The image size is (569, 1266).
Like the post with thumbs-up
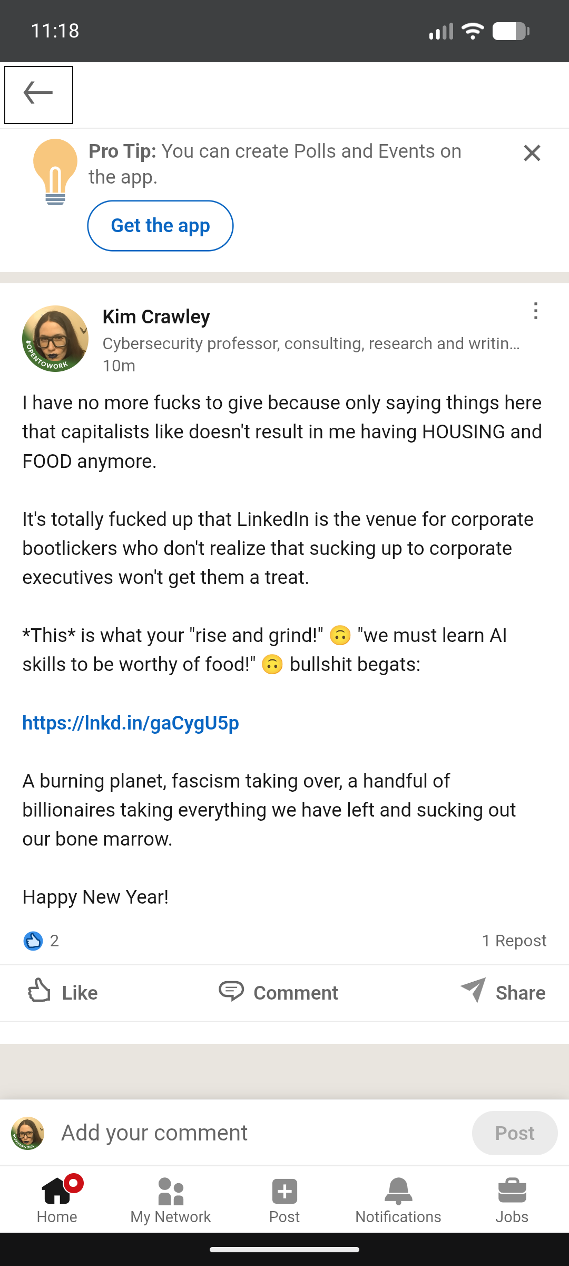tap(63, 992)
